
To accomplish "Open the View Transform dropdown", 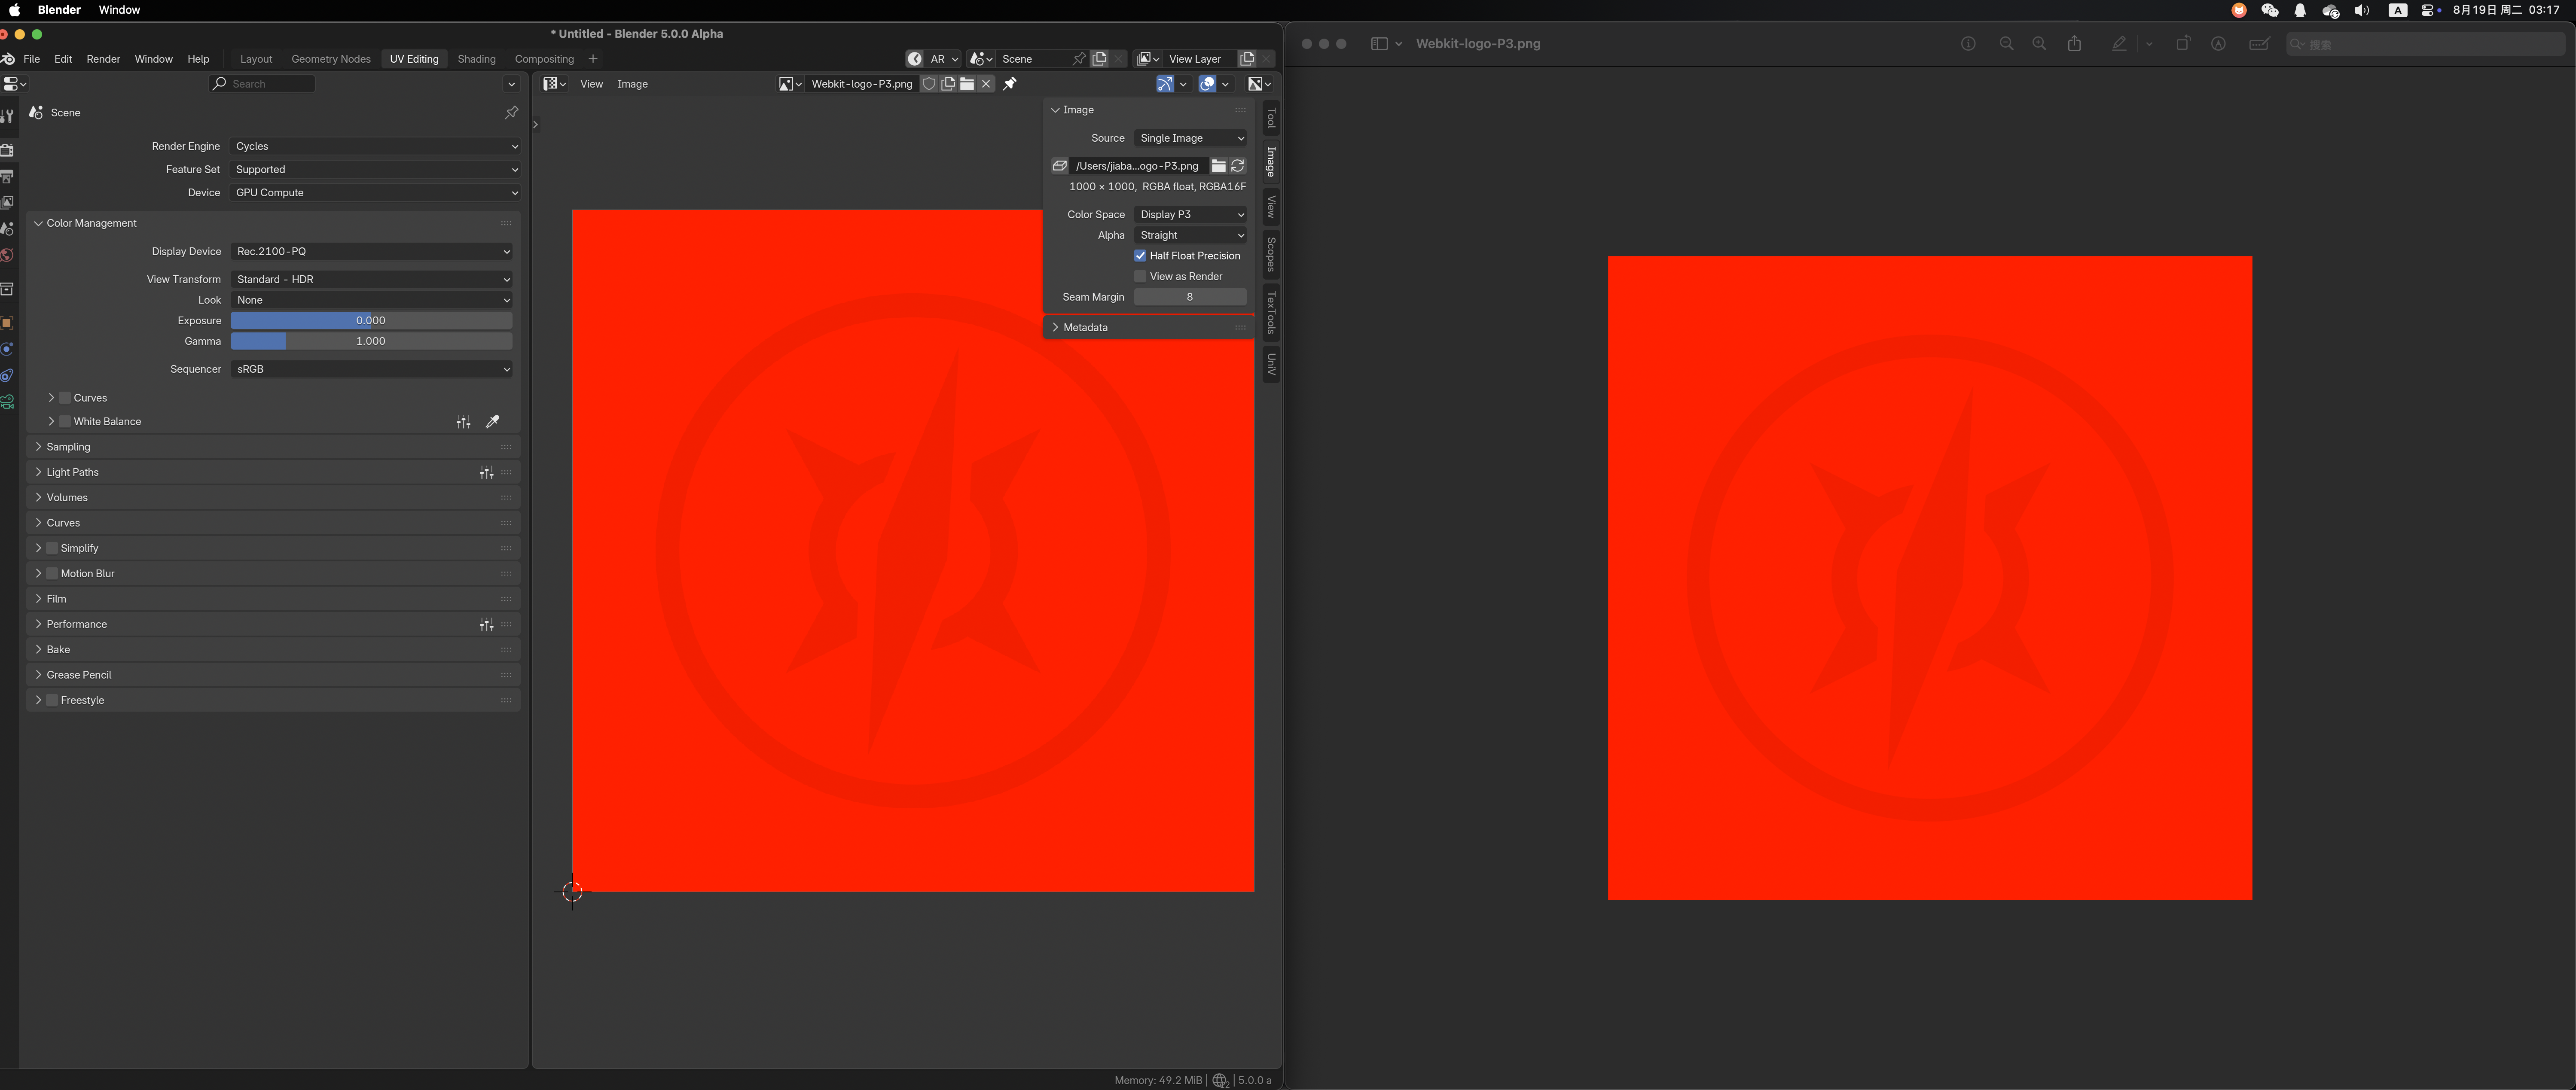I will tap(372, 280).
